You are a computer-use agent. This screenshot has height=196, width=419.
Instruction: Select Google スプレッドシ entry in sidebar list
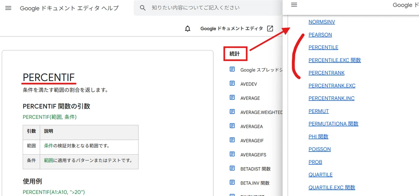(261, 70)
